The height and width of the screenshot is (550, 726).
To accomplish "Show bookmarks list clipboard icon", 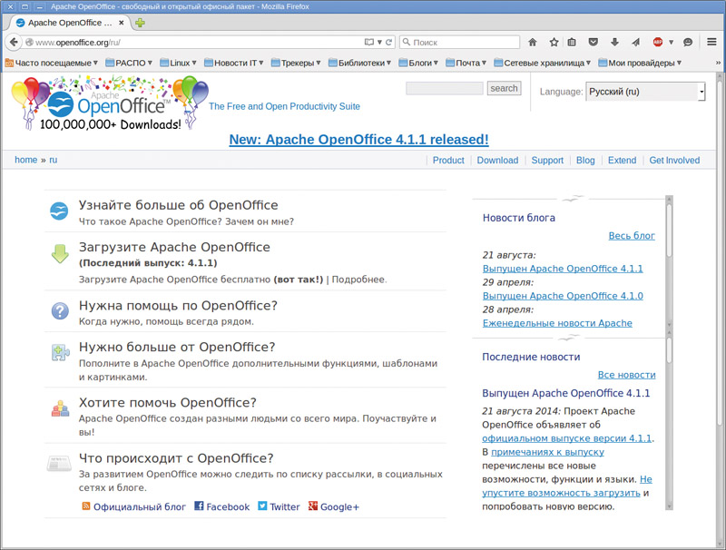I will (572, 42).
